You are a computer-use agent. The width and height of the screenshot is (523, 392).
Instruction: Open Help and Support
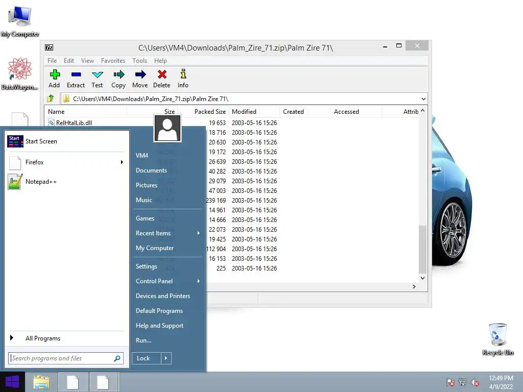(159, 326)
